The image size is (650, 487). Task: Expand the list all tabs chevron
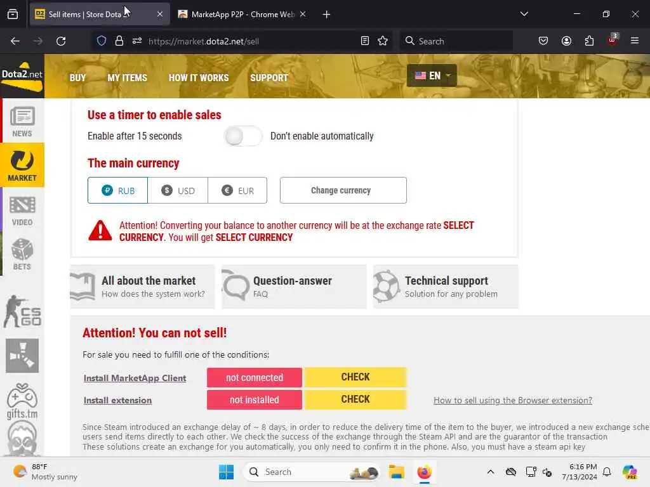(x=524, y=15)
